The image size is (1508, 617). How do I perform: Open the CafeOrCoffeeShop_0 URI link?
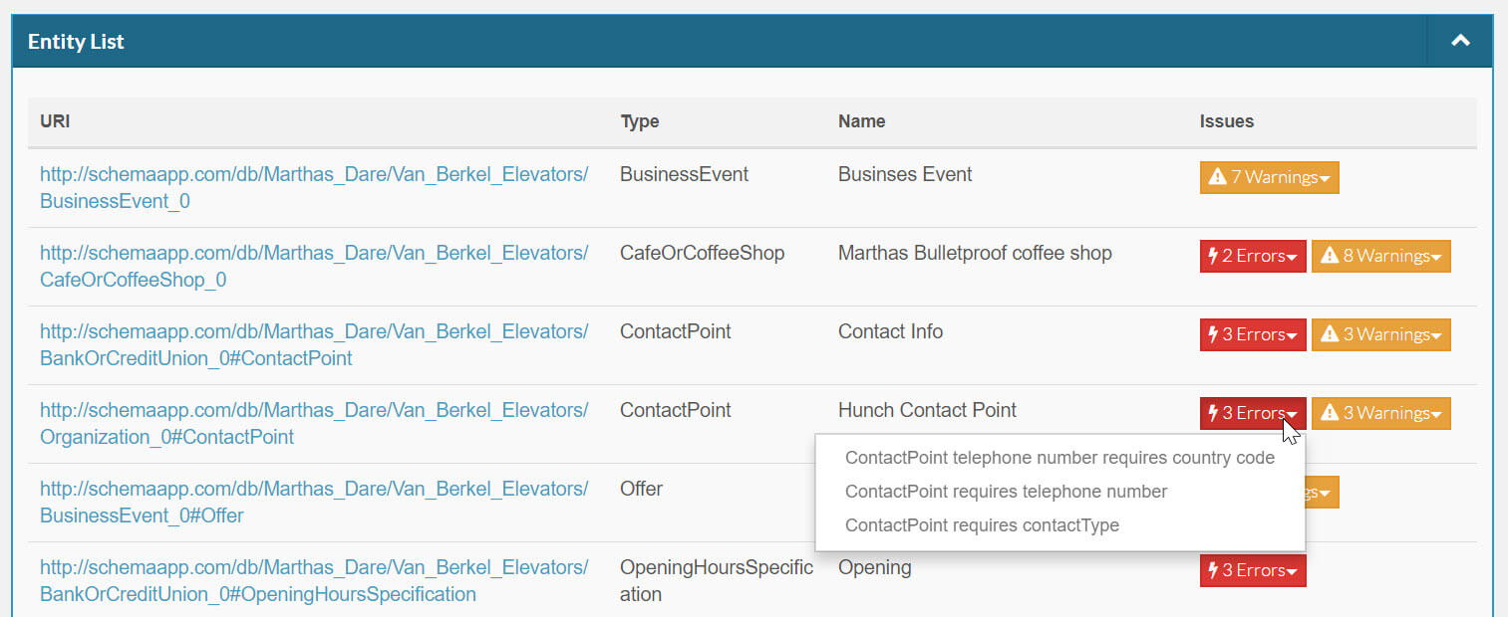(x=313, y=267)
